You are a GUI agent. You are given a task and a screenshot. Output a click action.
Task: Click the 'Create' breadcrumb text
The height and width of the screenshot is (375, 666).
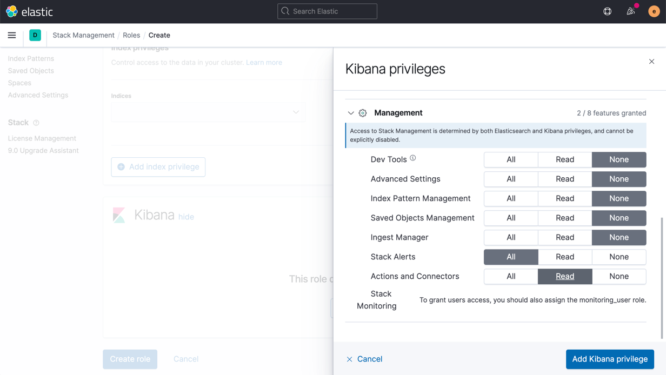[159, 35]
